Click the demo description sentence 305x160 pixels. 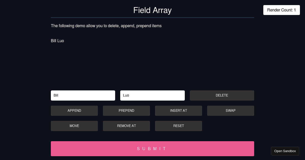(x=106, y=26)
